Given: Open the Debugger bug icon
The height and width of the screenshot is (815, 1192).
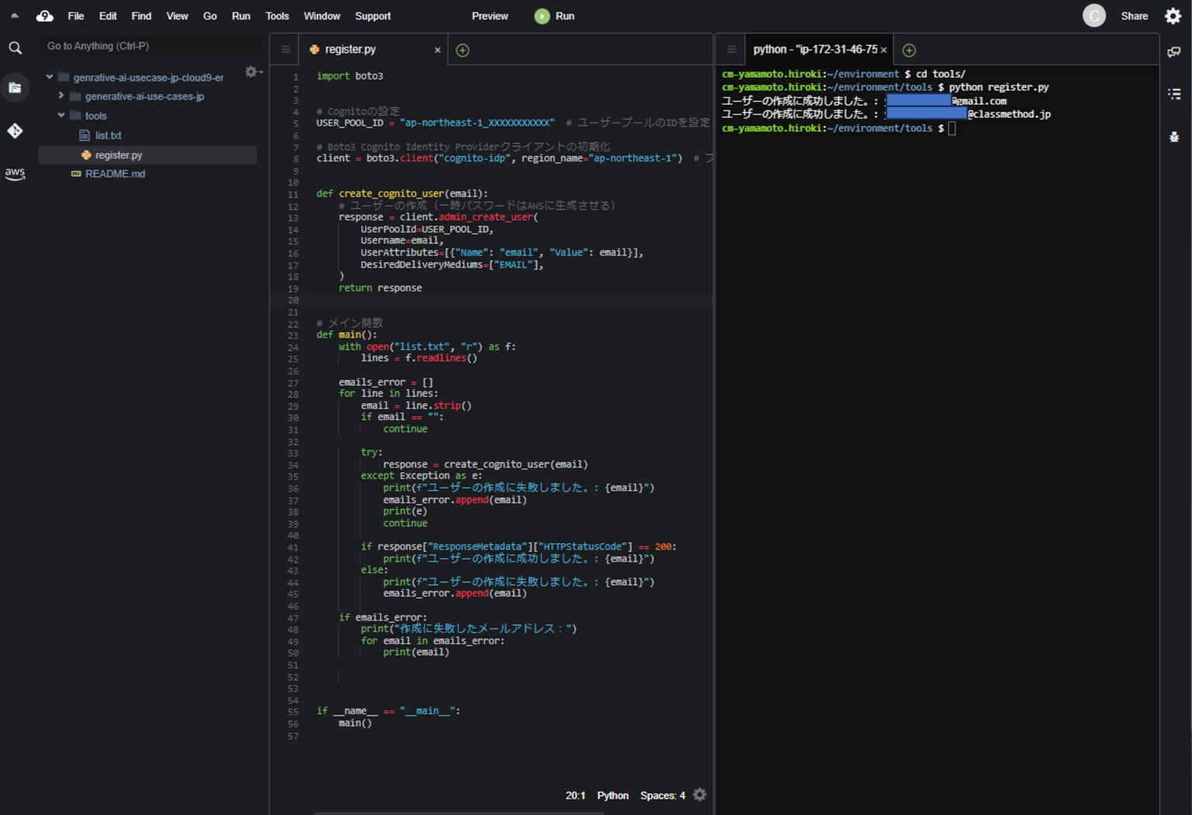Looking at the screenshot, I should pyautogui.click(x=1174, y=136).
